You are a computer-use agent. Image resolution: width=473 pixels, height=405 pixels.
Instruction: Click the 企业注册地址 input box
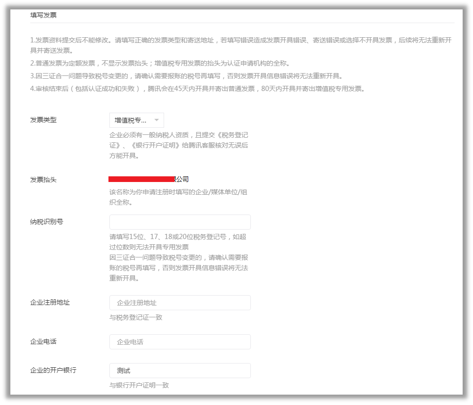[x=179, y=302]
